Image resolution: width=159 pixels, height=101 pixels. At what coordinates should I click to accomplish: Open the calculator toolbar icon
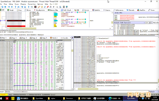64,7
